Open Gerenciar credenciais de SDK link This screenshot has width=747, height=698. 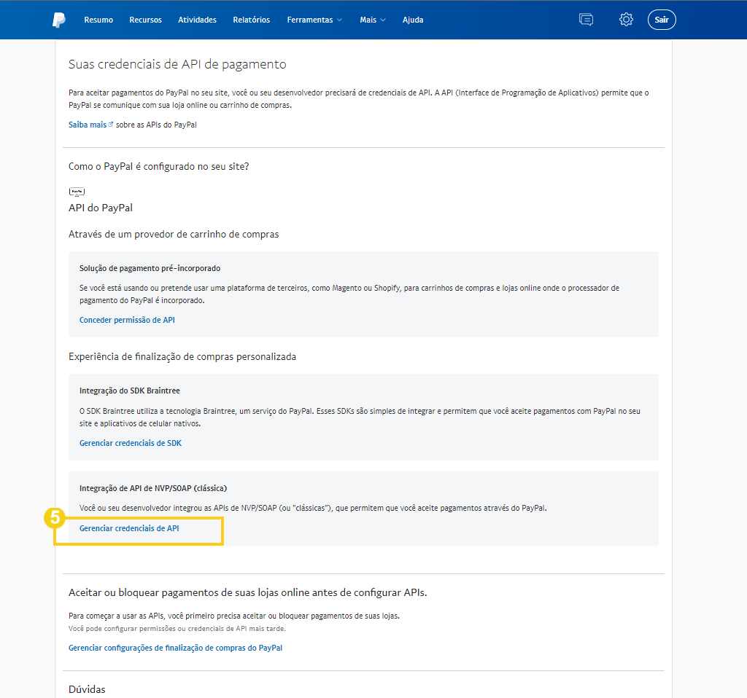[x=131, y=443]
